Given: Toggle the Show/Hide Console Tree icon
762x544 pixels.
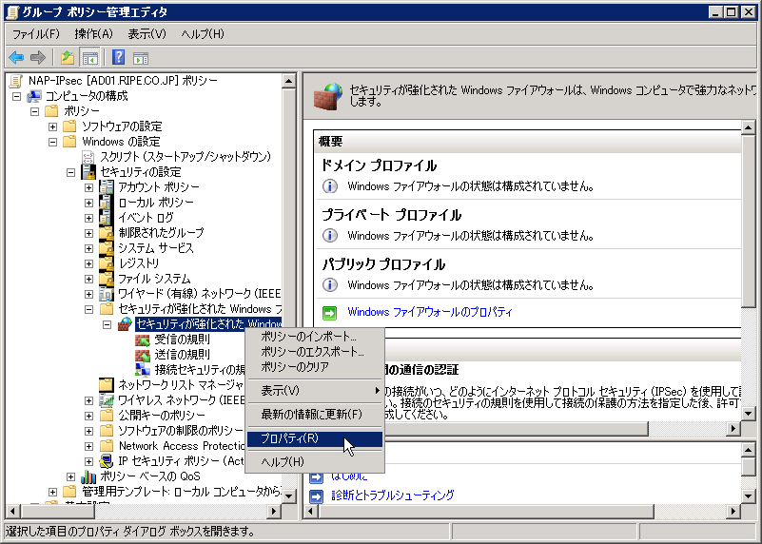Looking at the screenshot, I should tap(90, 58).
